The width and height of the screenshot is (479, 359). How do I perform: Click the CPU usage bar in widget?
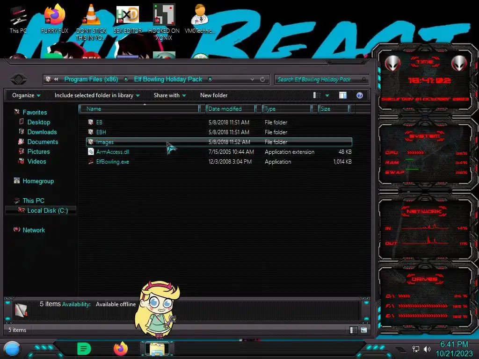tap(415, 153)
